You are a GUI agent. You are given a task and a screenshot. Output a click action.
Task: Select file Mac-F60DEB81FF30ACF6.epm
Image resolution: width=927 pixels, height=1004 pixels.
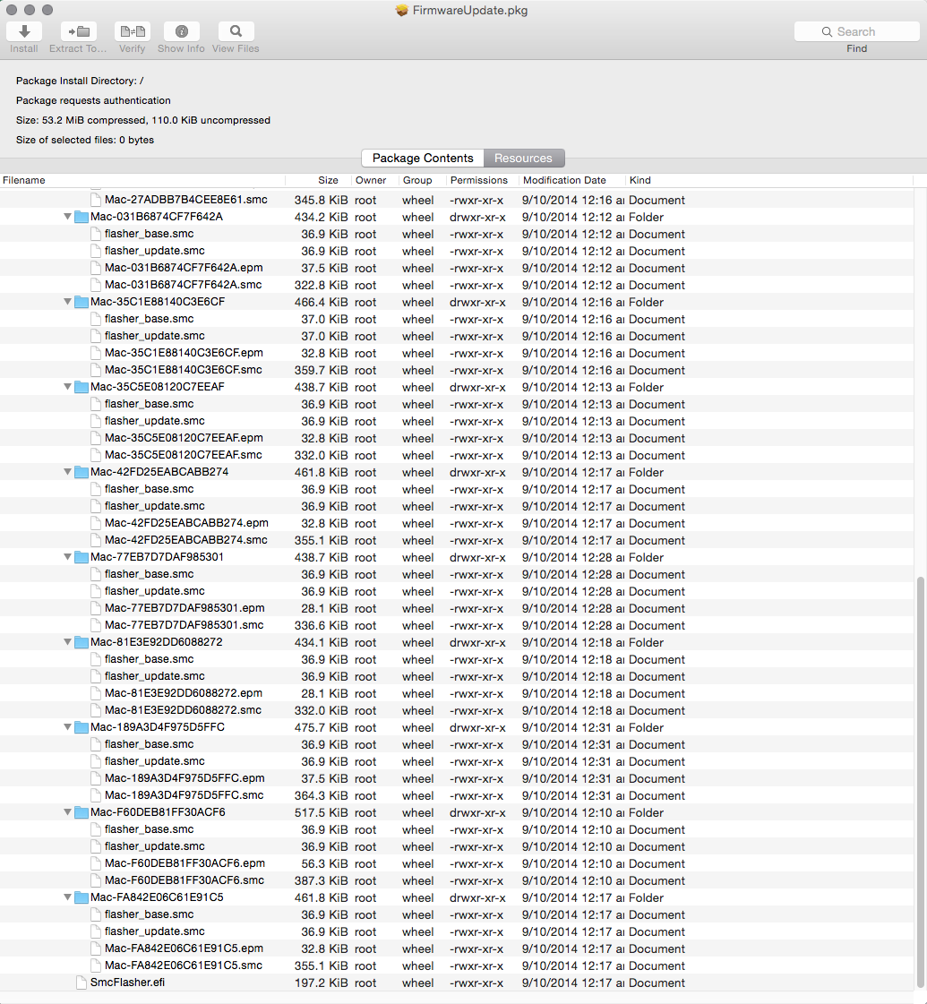(x=185, y=863)
